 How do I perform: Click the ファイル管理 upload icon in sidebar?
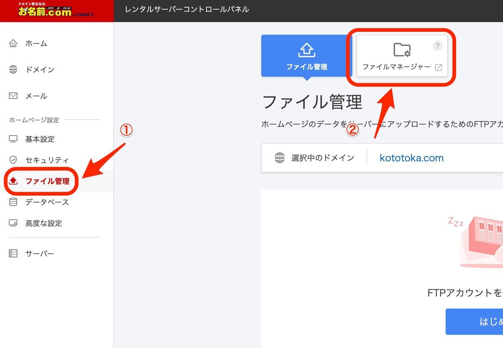click(13, 181)
